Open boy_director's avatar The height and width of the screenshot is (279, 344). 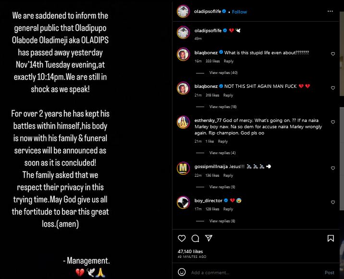(183, 202)
